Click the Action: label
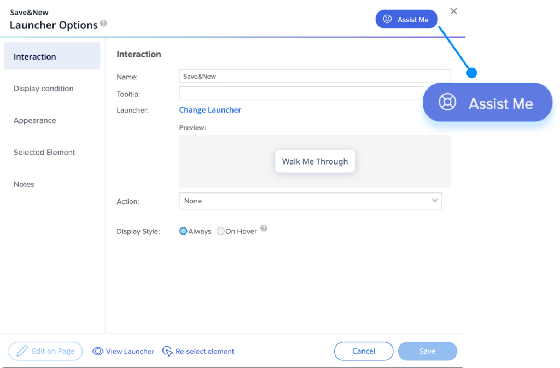 pos(128,202)
